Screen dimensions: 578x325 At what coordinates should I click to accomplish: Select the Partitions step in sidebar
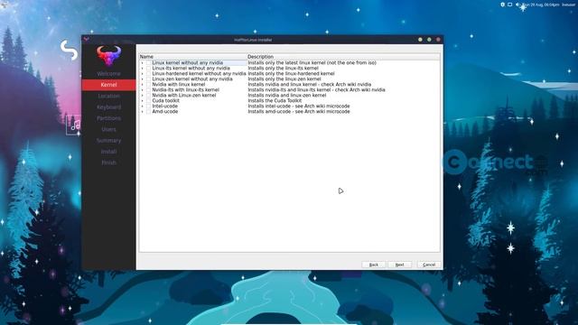pyautogui.click(x=108, y=118)
